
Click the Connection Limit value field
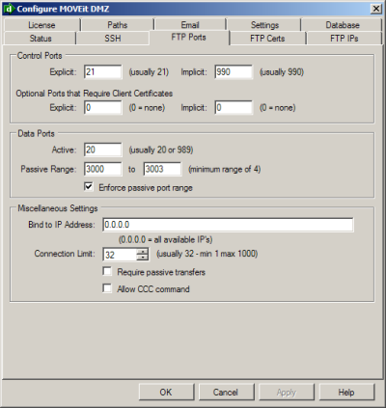120,255
